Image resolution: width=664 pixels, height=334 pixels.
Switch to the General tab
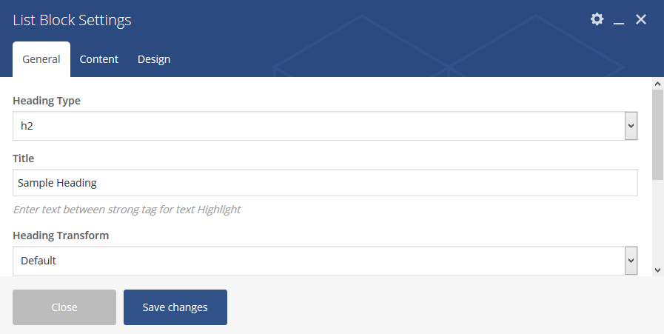(x=41, y=59)
